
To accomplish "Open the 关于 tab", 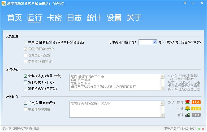I will point(134,18).
